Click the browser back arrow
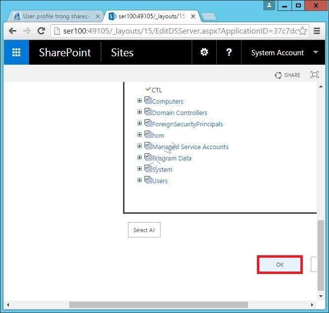This screenshot has width=329, height=313. click(x=12, y=31)
